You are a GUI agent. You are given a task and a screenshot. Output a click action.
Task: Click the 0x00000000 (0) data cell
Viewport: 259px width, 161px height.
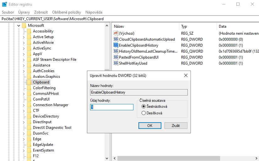click(x=231, y=39)
